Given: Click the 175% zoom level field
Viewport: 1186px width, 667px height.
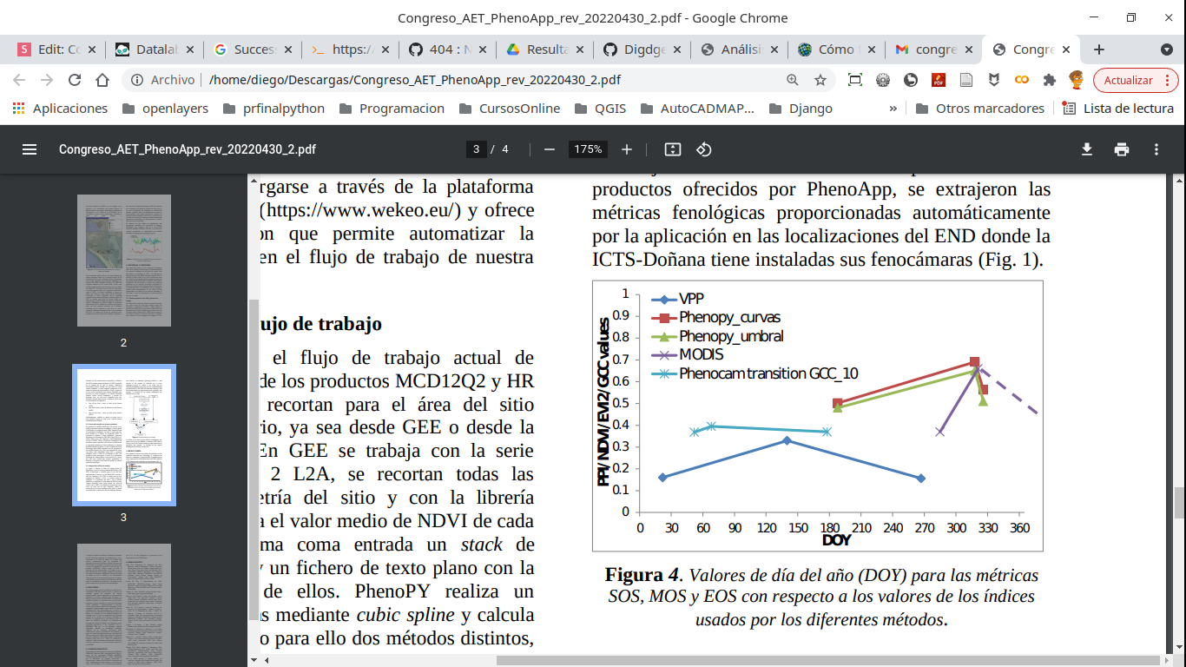Looking at the screenshot, I should pos(588,149).
